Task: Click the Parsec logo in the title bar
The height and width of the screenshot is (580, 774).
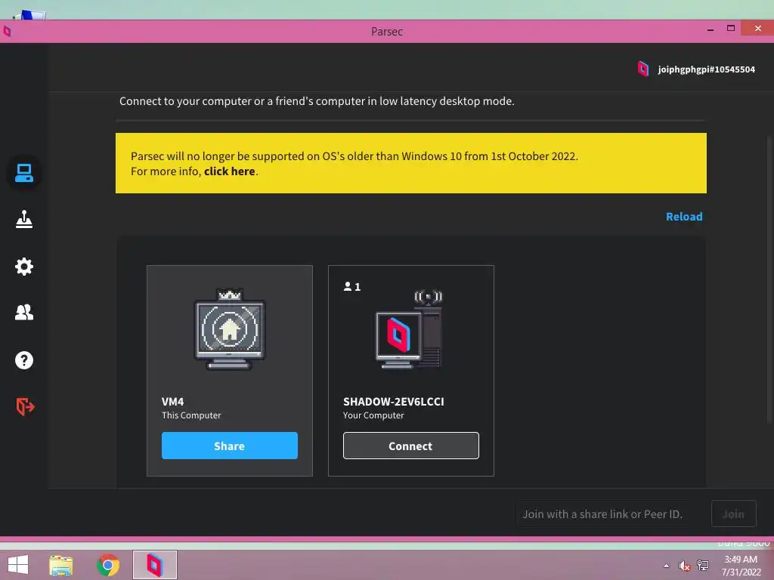Action: pos(7,32)
